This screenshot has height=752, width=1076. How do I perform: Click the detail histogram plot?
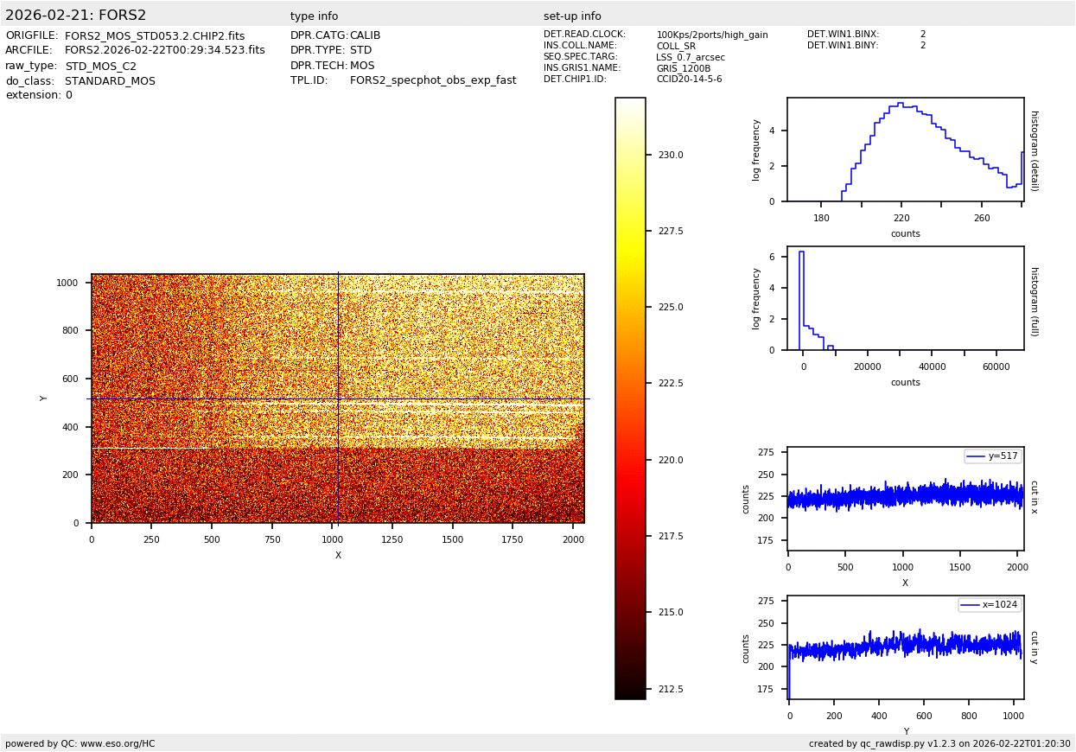pos(905,150)
